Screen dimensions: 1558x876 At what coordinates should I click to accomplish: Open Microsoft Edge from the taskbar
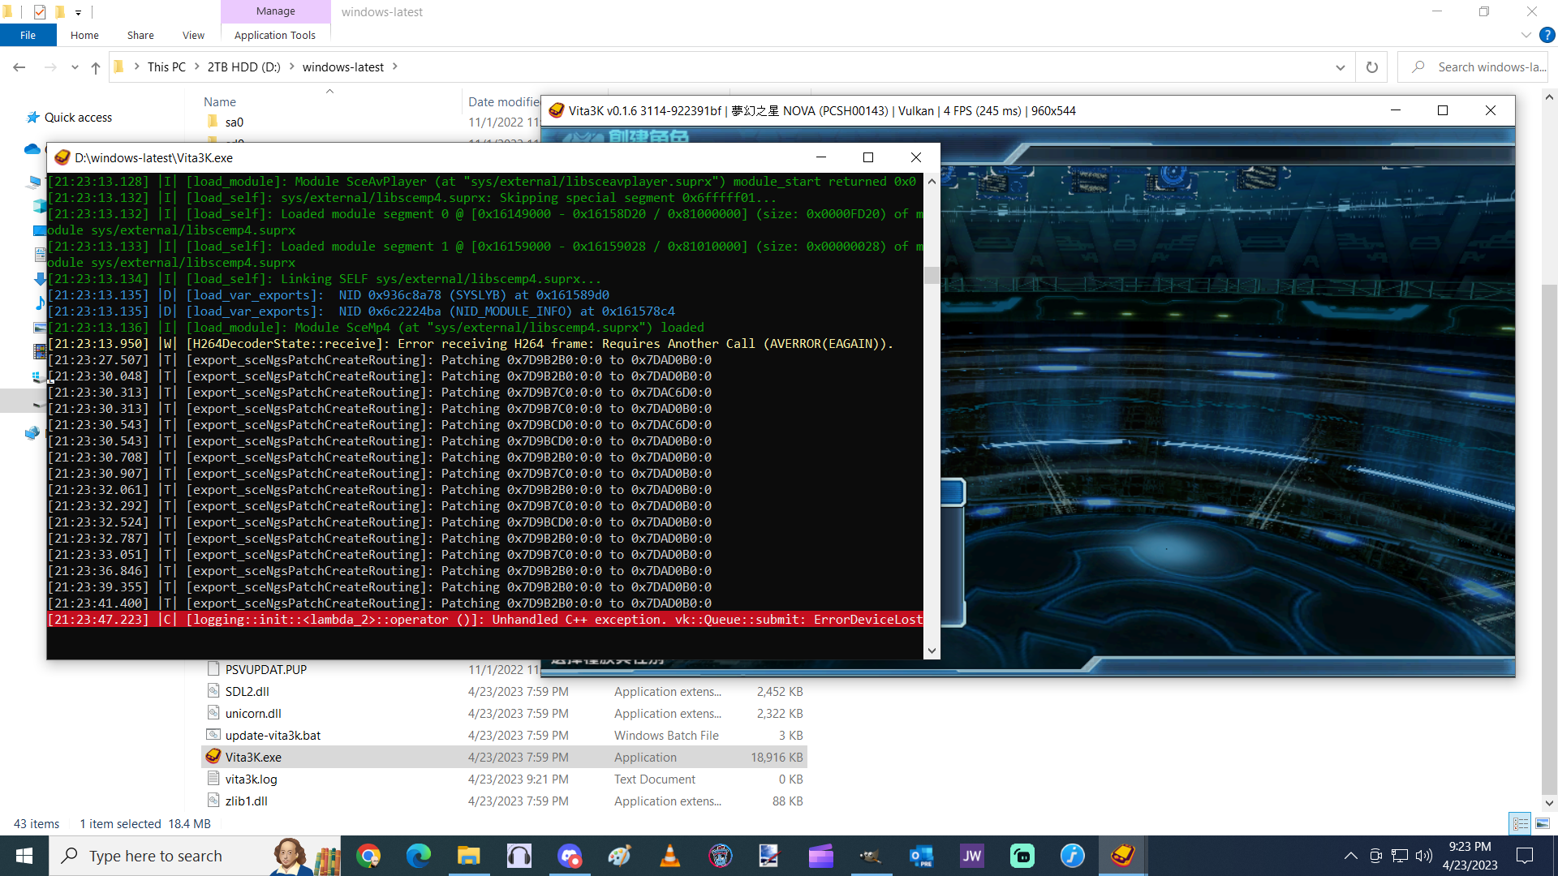point(418,856)
